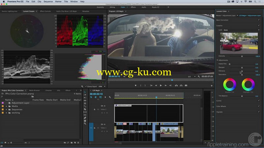
Task: Toggle the Creative section checkbox
Action: [x=259, y=25]
